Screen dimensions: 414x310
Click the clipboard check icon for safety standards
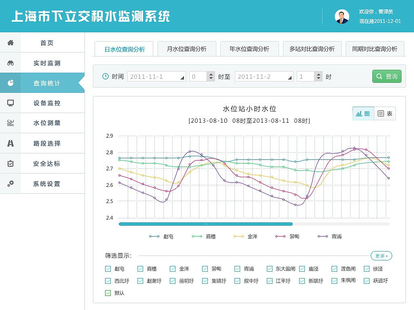[x=10, y=163]
